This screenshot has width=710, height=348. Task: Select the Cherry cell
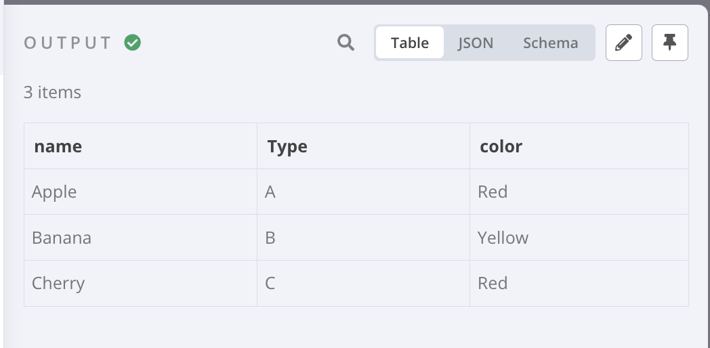tap(140, 283)
